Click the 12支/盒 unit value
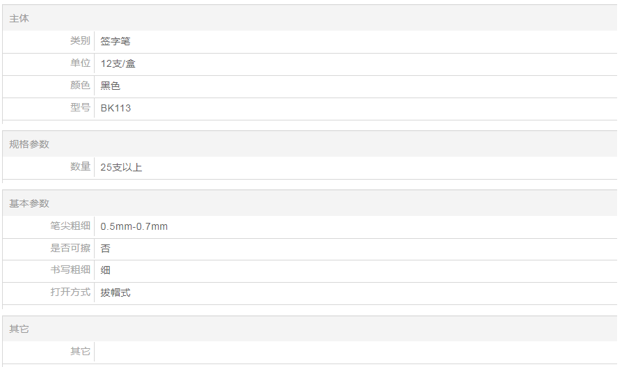 point(118,64)
